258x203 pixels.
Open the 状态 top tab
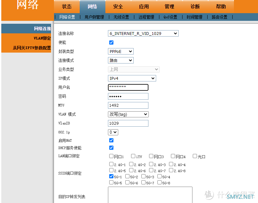click(x=67, y=6)
